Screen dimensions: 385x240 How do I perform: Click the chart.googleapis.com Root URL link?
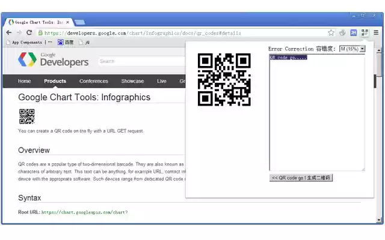coord(84,212)
